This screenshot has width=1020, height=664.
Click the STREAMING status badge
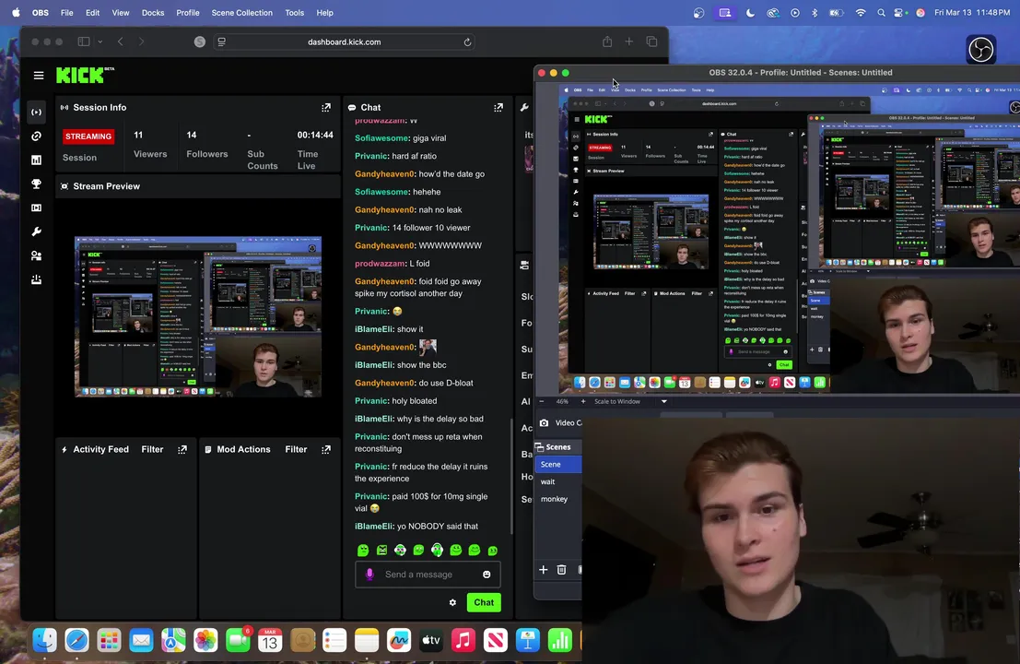88,136
